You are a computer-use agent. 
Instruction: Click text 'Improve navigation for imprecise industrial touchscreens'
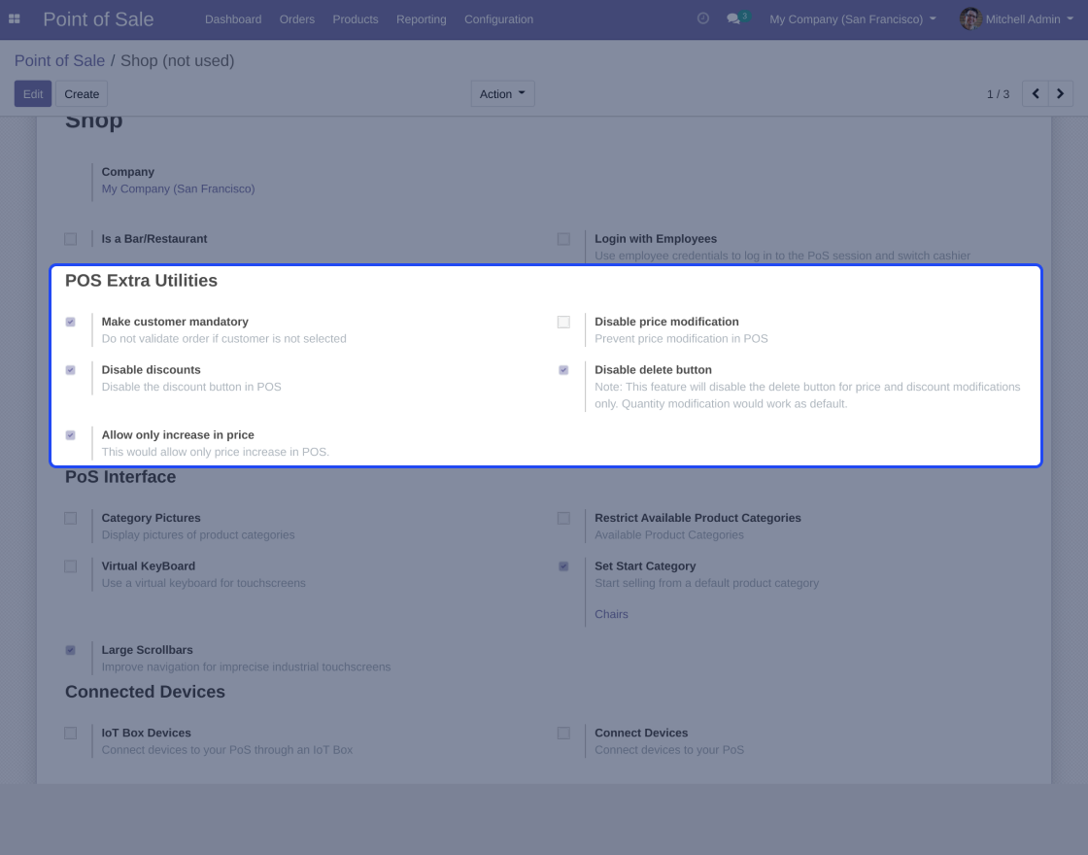[x=247, y=667]
